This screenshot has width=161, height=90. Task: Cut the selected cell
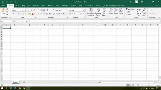coord(7,9)
